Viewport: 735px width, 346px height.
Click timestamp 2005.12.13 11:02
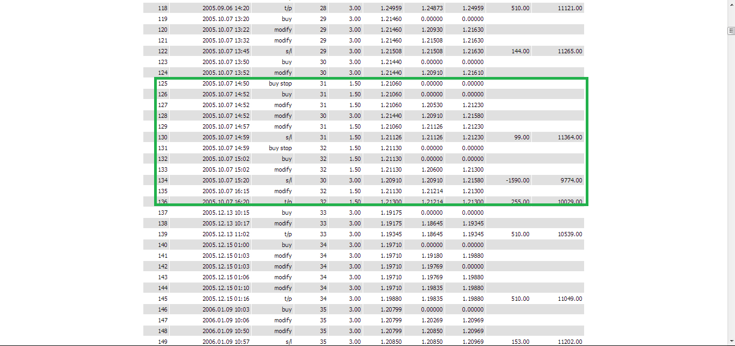pos(226,234)
